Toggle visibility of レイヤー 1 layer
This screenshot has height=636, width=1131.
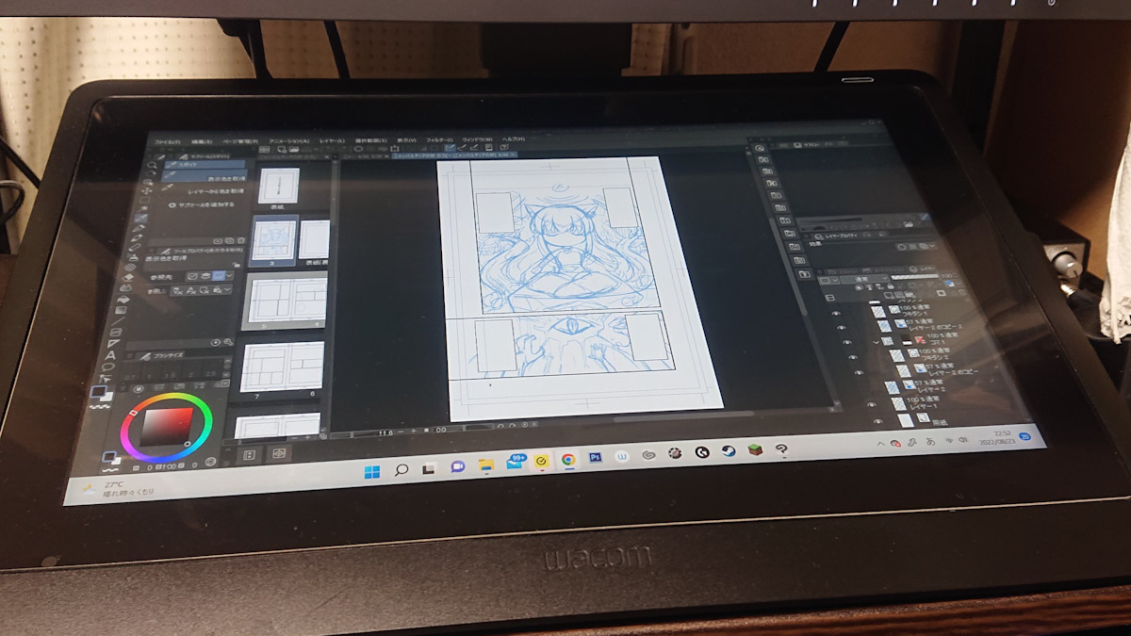click(x=872, y=404)
